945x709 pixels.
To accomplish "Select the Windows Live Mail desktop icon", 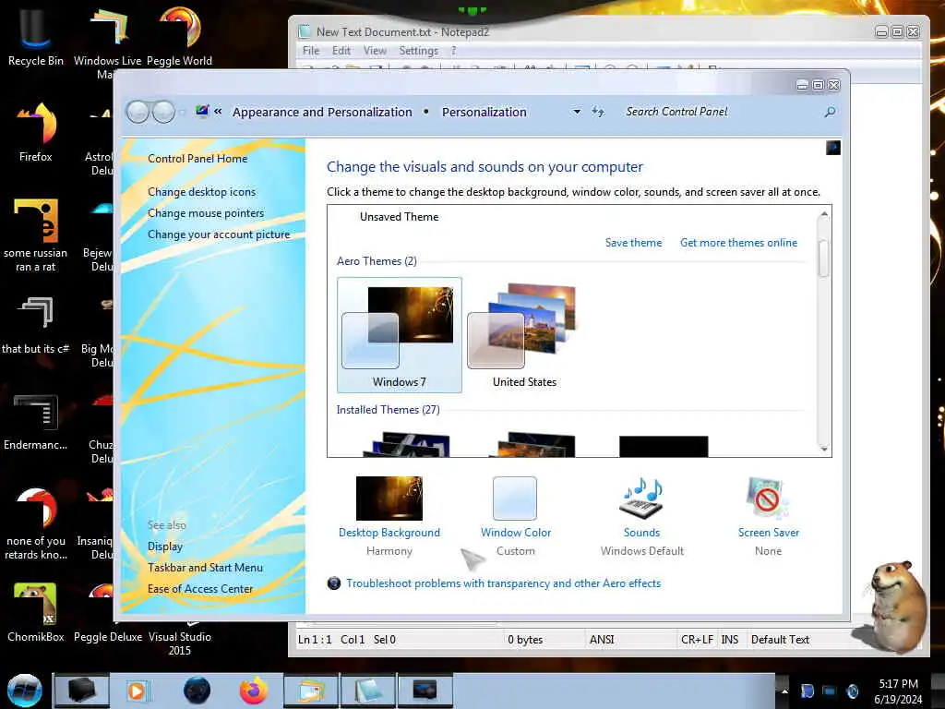I will click(x=107, y=42).
